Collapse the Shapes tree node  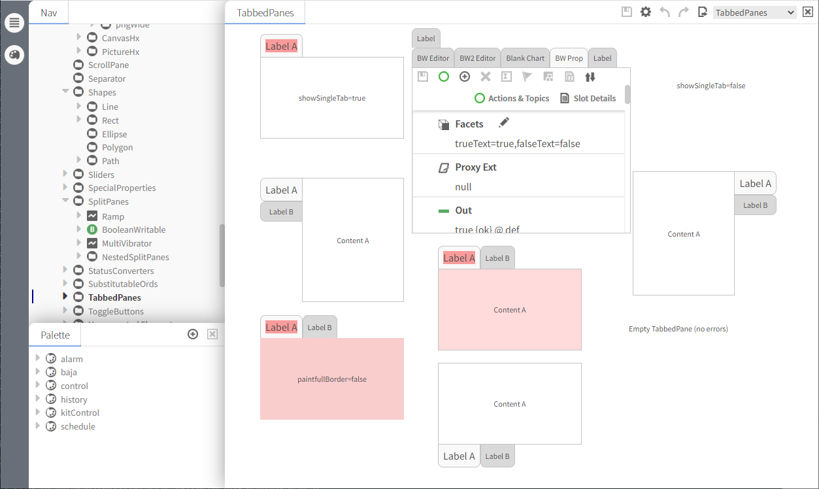point(65,92)
